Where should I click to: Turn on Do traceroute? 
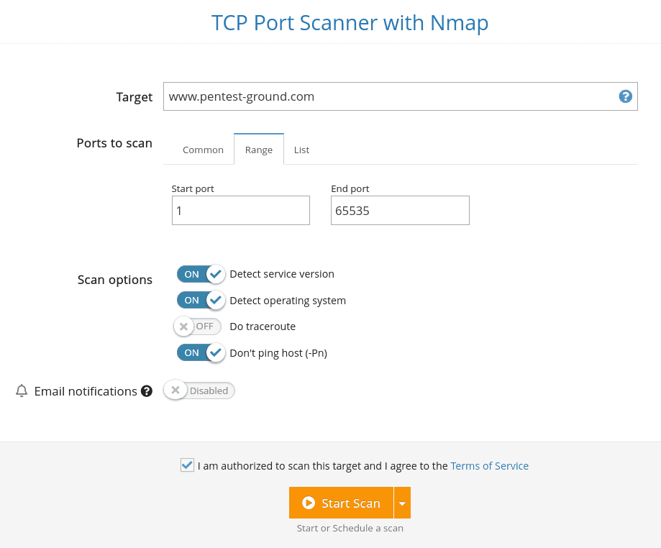197,326
